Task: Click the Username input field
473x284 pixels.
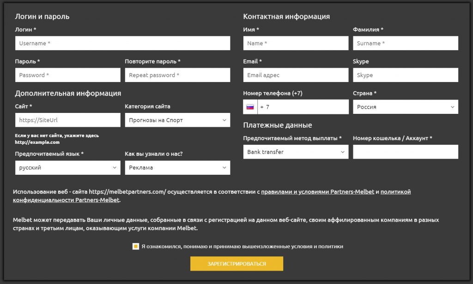Action: [122, 43]
